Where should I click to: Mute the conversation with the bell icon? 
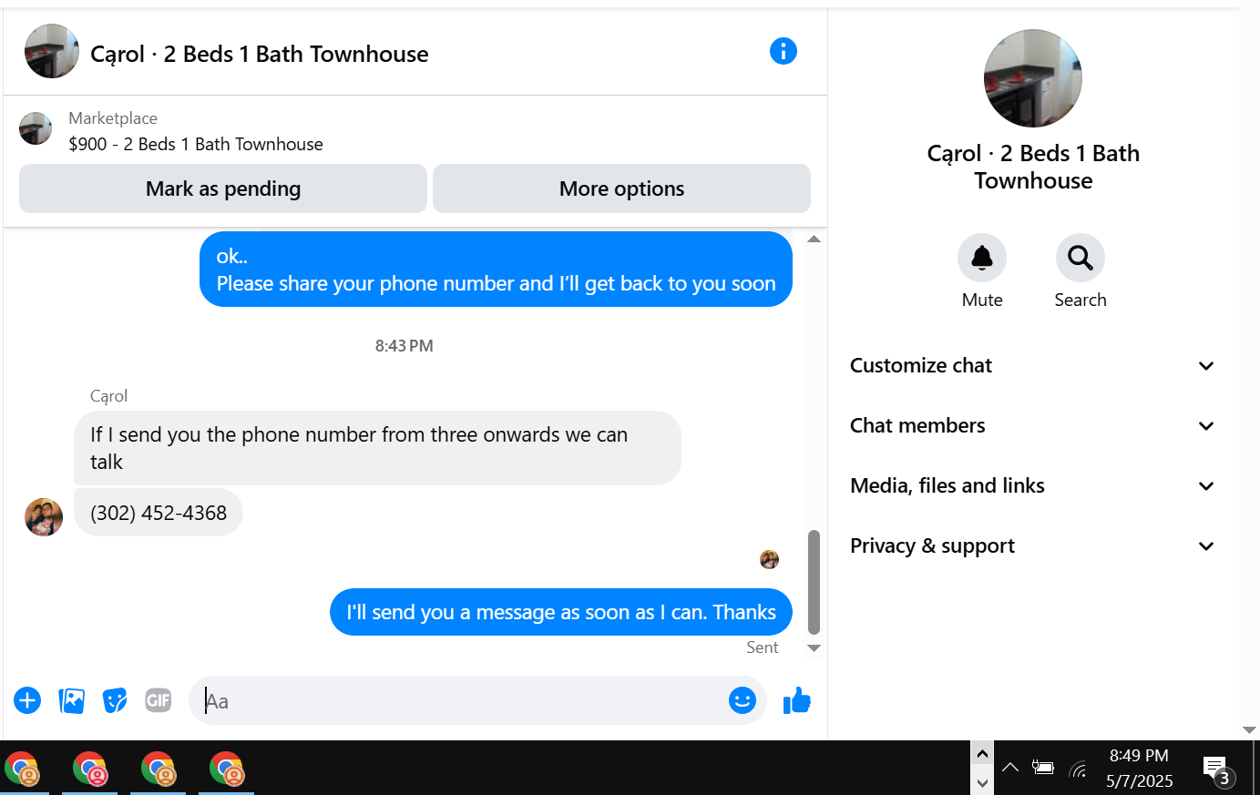coord(982,258)
